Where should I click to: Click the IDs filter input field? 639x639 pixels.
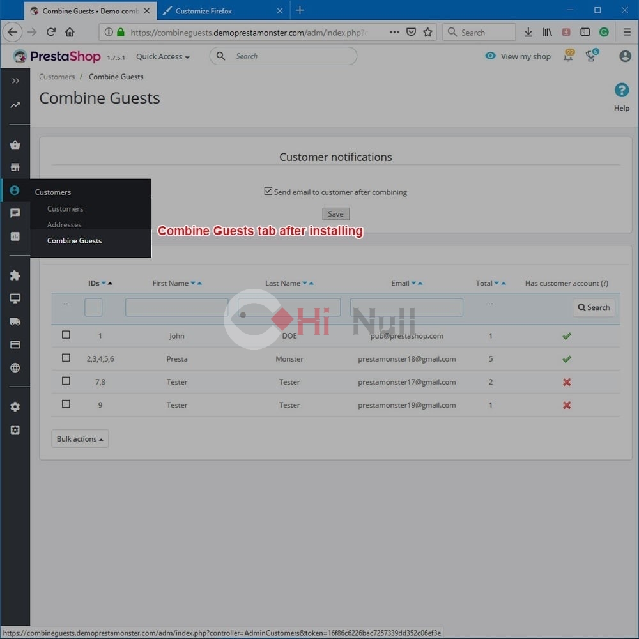point(93,307)
